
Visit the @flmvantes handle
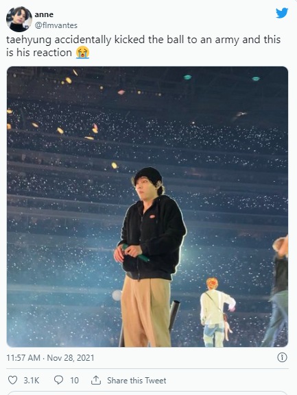56,25
